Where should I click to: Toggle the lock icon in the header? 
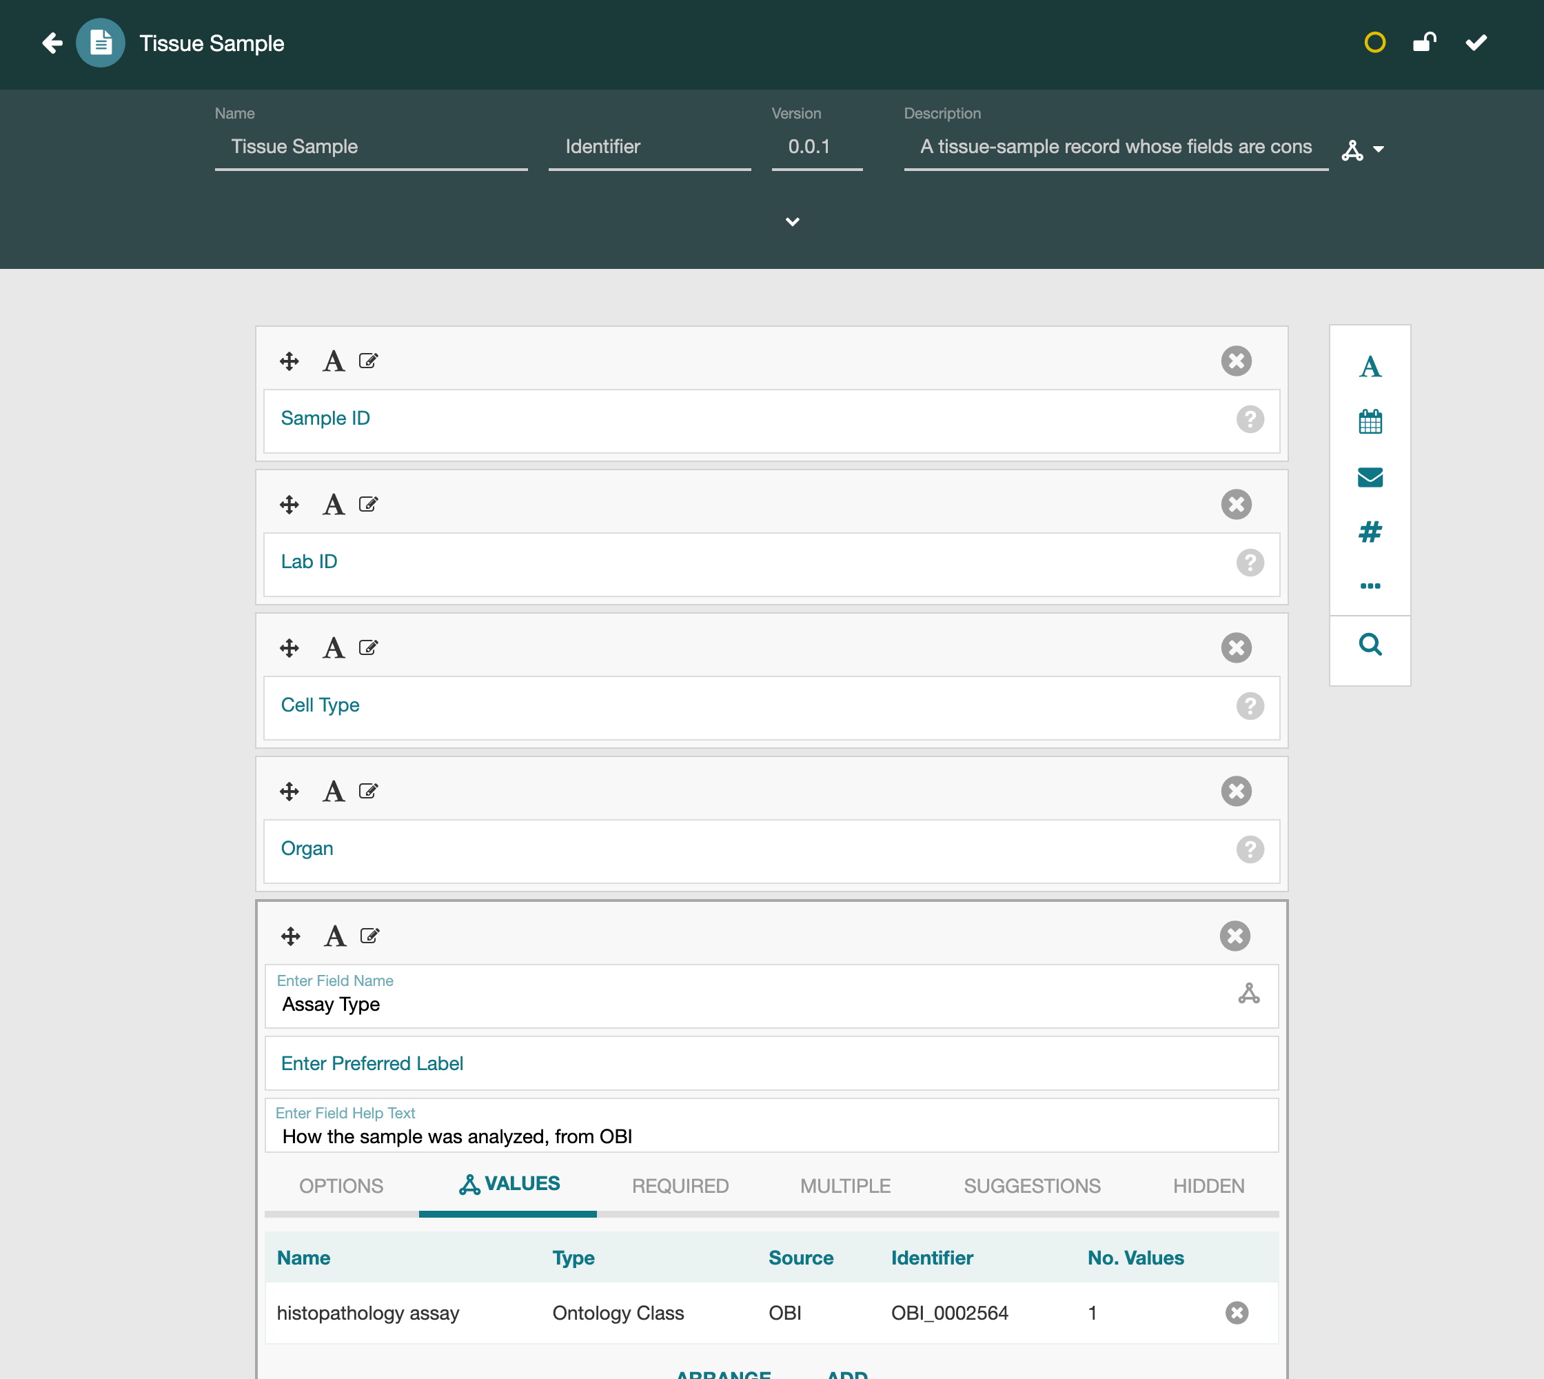tap(1424, 43)
